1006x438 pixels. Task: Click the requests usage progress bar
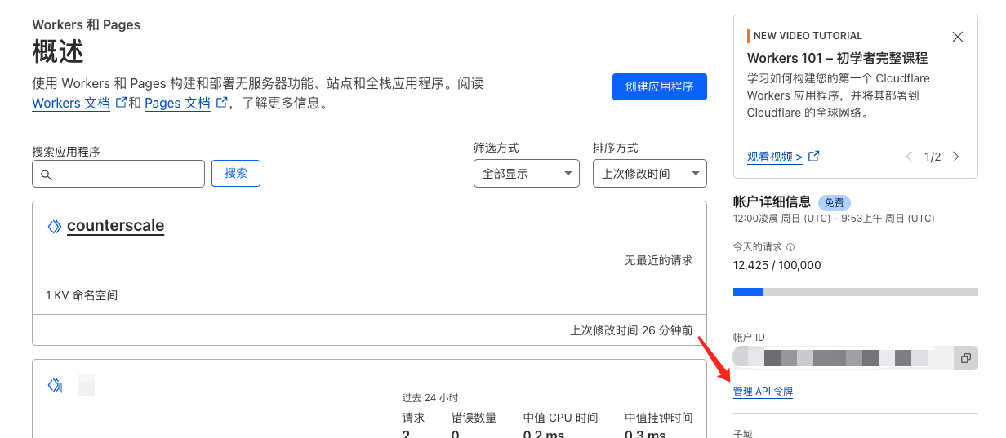coord(856,292)
